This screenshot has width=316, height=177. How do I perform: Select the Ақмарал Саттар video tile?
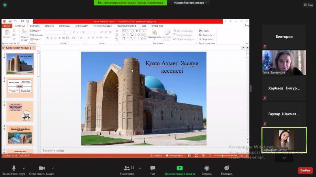click(x=284, y=140)
